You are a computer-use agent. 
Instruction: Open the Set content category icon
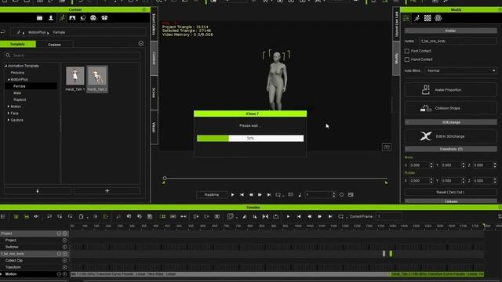click(83, 18)
